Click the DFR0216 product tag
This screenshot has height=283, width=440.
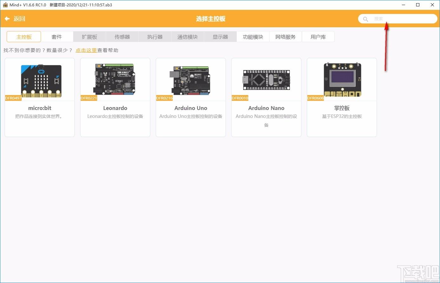point(164,98)
